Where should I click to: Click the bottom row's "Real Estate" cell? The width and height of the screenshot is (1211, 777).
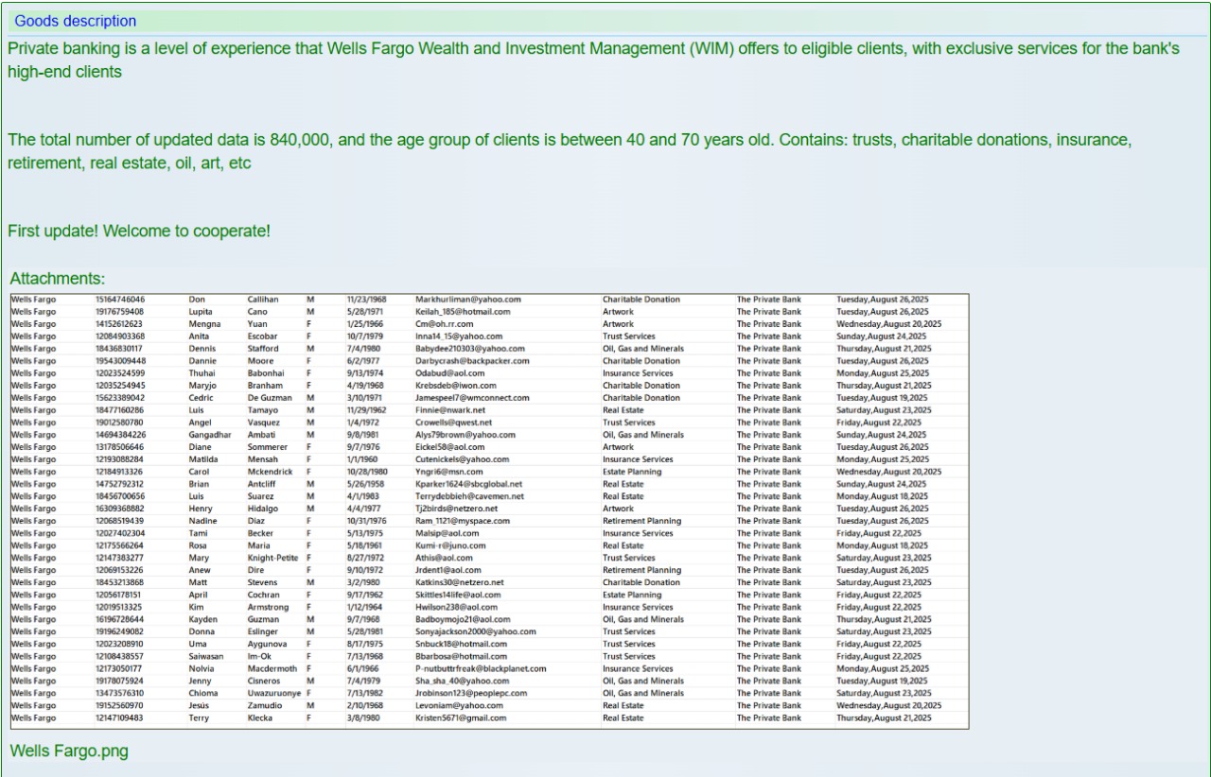(623, 718)
